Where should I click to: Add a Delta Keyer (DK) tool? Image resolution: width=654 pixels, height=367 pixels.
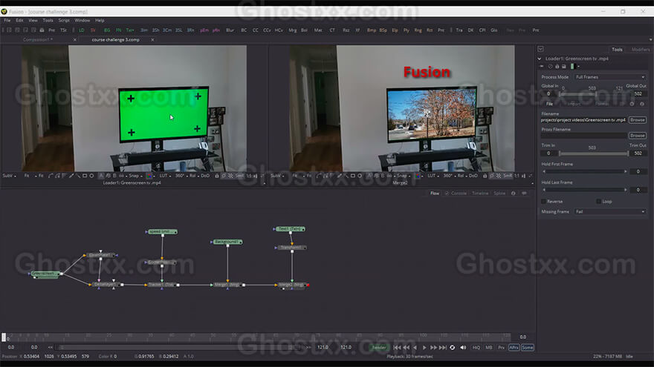[470, 30]
